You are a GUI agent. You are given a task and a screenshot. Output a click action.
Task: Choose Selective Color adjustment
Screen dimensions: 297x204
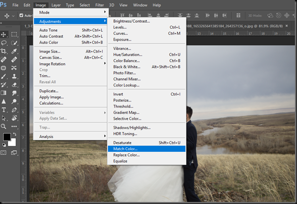pyautogui.click(x=146, y=118)
